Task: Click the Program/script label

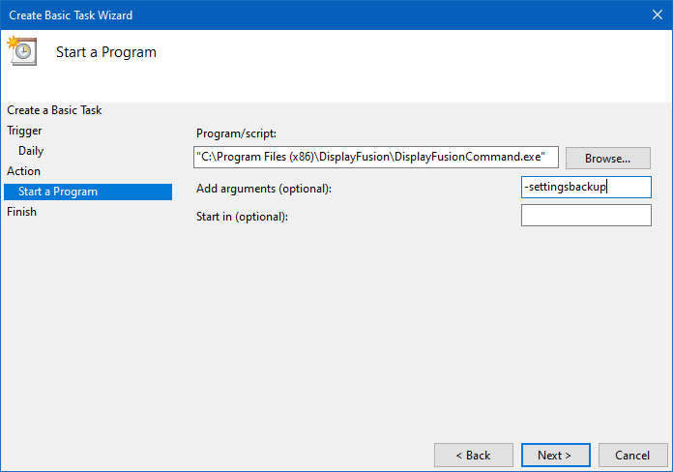Action: click(x=236, y=133)
